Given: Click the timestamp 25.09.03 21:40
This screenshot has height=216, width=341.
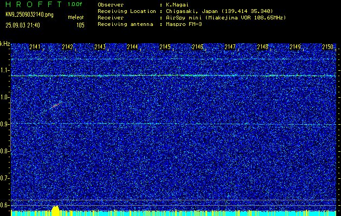Looking at the screenshot, I should [23, 25].
